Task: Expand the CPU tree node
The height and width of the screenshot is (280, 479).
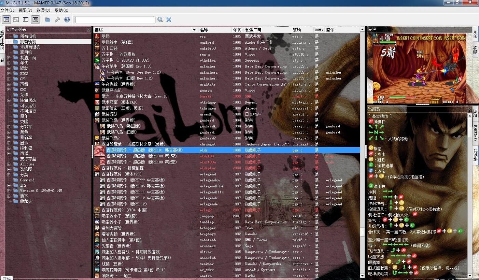Action: click(x=9, y=79)
